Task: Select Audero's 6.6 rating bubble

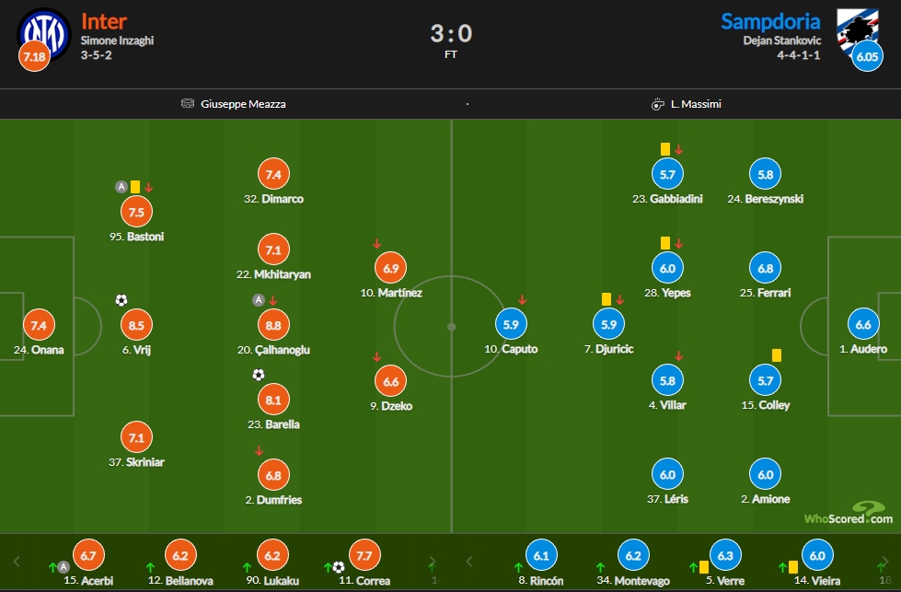Action: [x=863, y=324]
